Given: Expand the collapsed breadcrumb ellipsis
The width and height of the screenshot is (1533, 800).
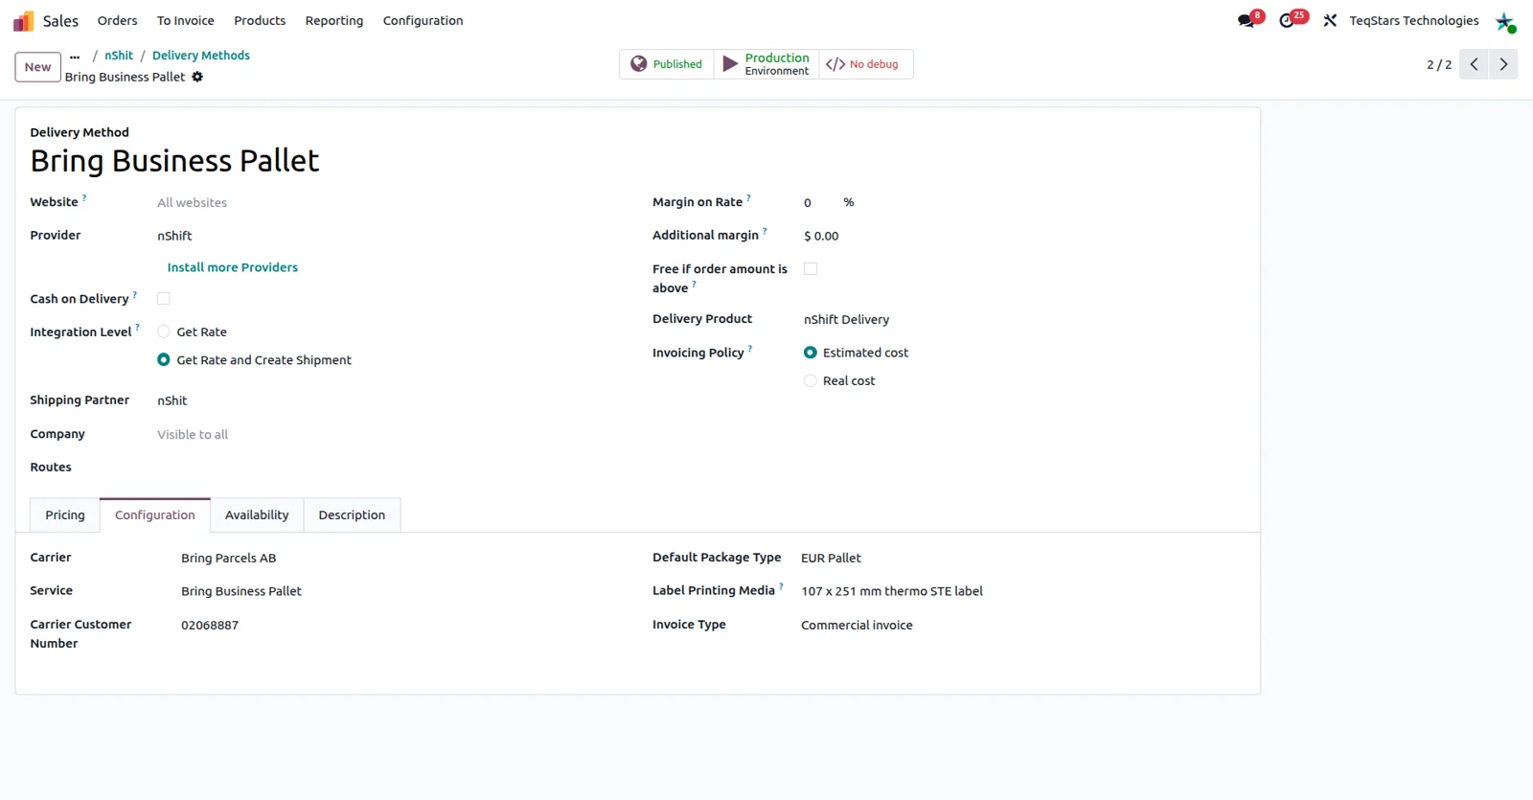Looking at the screenshot, I should coord(75,56).
